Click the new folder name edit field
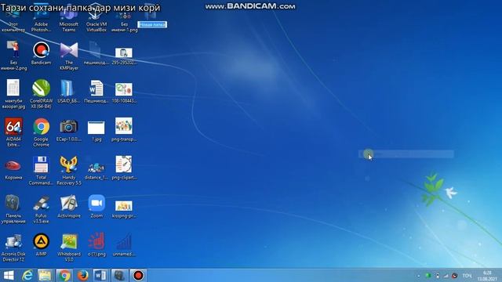Screen dimensions: 502x282 [x=152, y=24]
